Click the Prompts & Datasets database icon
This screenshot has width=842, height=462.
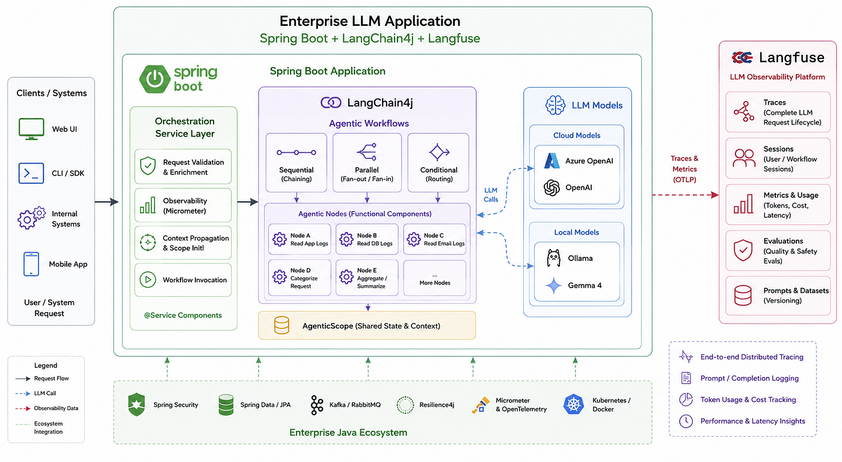pos(743,295)
